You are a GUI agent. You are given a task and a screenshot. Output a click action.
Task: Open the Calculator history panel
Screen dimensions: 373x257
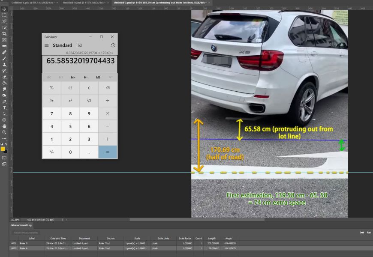[x=113, y=45]
